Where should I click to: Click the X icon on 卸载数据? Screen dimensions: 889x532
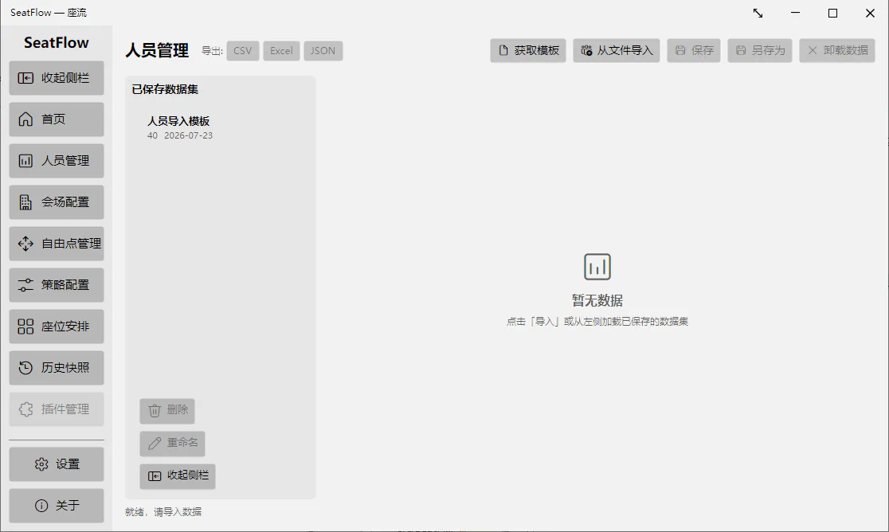pos(813,50)
